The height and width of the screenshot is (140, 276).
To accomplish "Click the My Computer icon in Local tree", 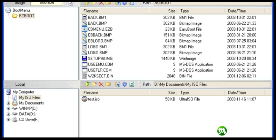I will point(8,92).
